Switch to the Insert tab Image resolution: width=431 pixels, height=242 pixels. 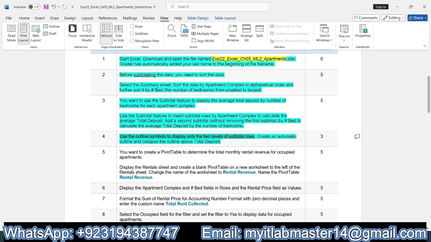40,18
